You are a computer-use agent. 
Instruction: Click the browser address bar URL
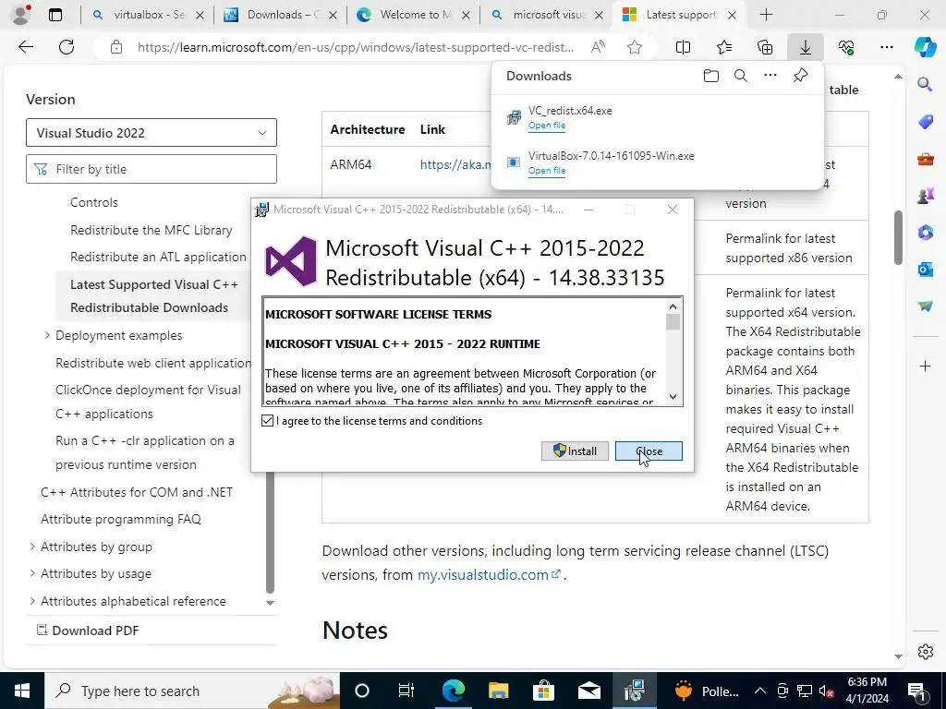pos(356,48)
